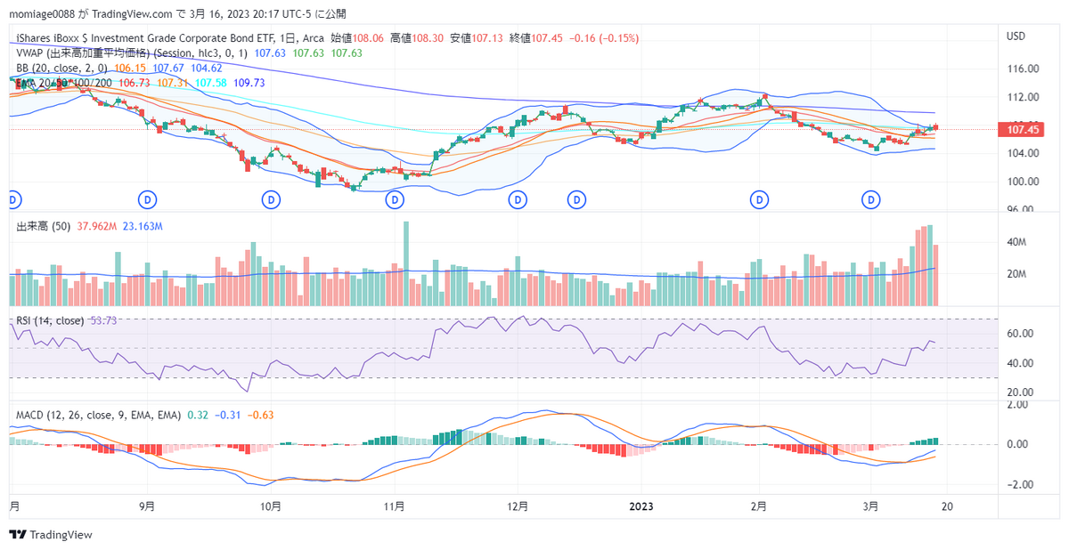Click the 2023 time axis label
Screen dimensions: 1069x550
(641, 506)
